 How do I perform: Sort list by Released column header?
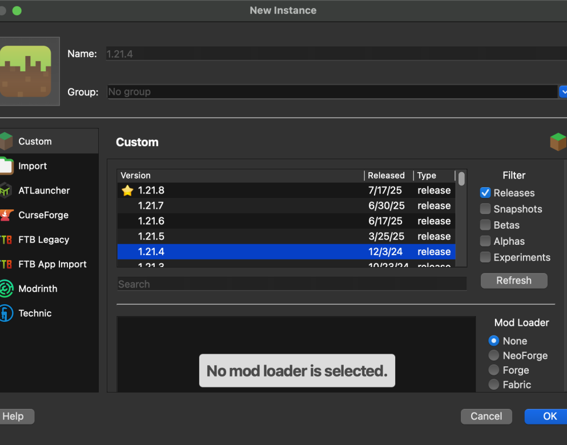pos(387,176)
